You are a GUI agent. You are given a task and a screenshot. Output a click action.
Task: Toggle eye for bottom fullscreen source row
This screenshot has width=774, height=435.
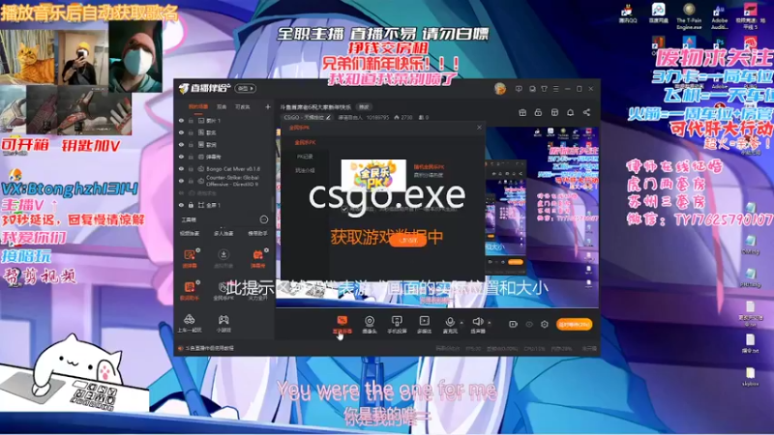pyautogui.click(x=181, y=205)
